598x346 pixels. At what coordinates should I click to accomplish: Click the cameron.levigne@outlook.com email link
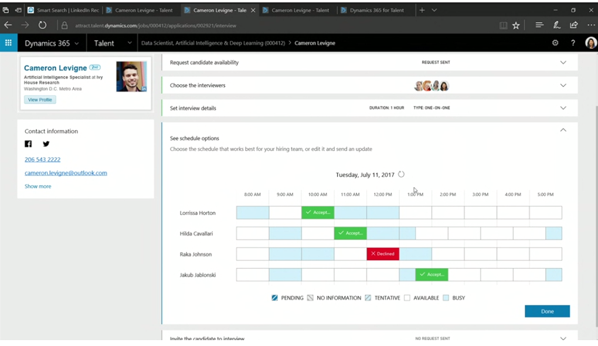66,173
